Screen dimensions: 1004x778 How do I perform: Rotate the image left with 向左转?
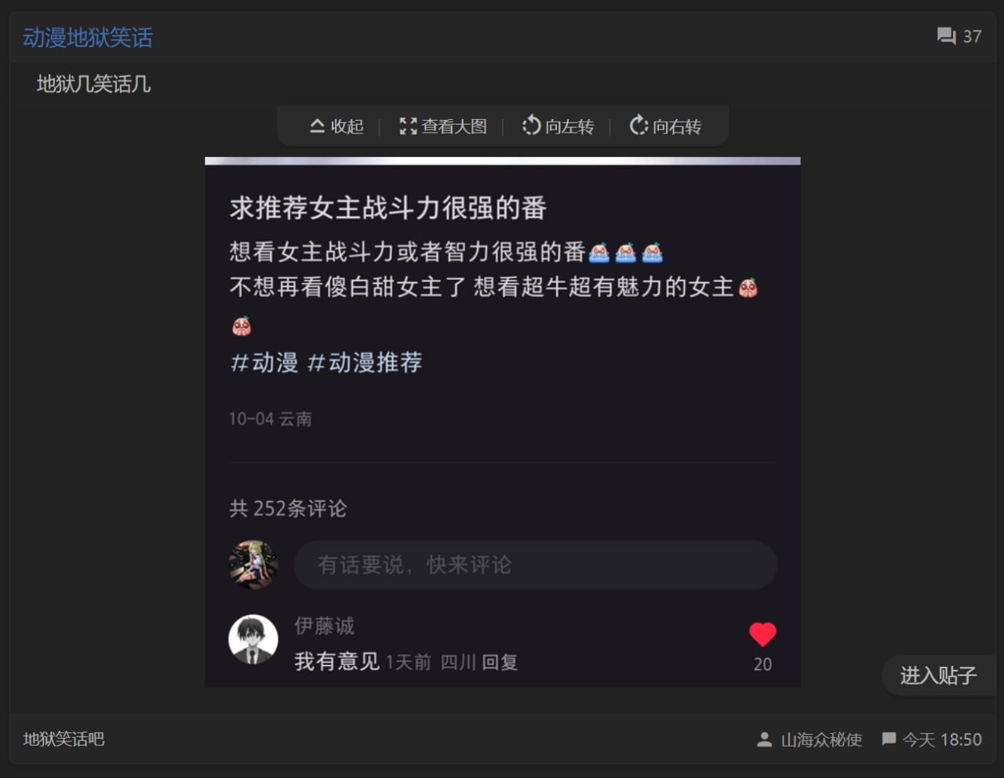tap(558, 126)
